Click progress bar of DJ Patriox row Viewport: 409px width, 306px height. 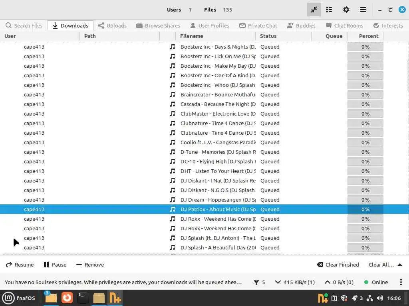365,210
